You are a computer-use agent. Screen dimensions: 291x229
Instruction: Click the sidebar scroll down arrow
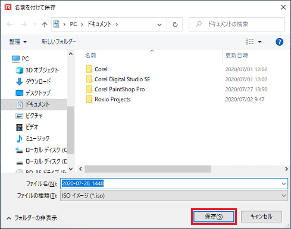coord(71,169)
